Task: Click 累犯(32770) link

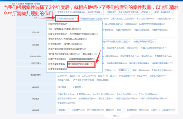Action: click(74, 76)
